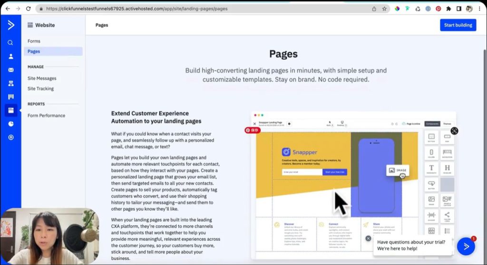Viewport: 487px width, 265px height.
Task: Open Automations from the sidebar icon
Action: (x=10, y=84)
